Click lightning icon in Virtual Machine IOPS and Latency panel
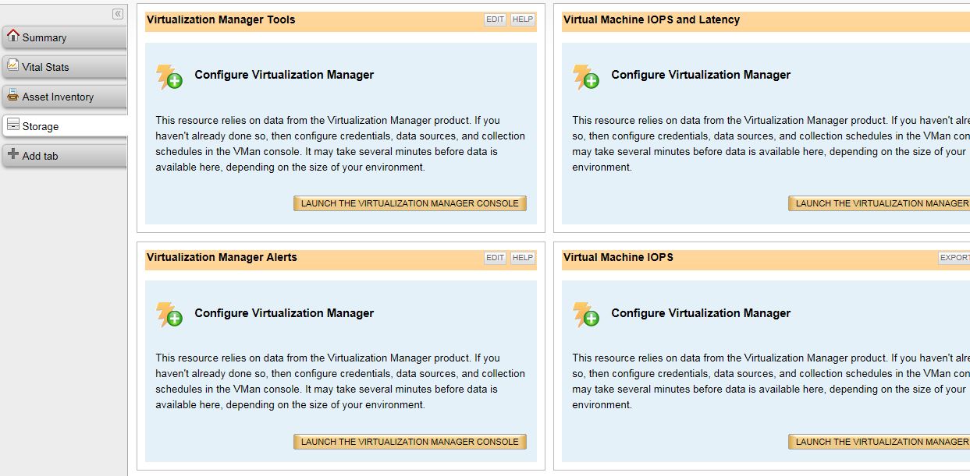The width and height of the screenshot is (970, 476). (586, 76)
